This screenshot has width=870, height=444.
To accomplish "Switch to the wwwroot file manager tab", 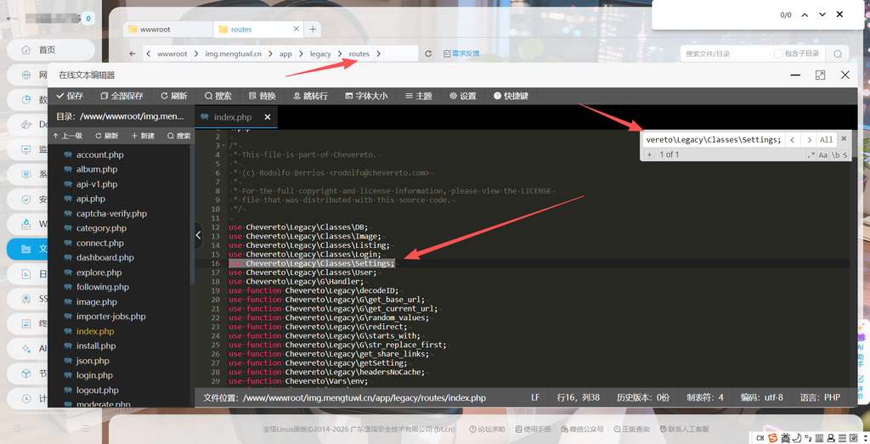I will tap(167, 30).
